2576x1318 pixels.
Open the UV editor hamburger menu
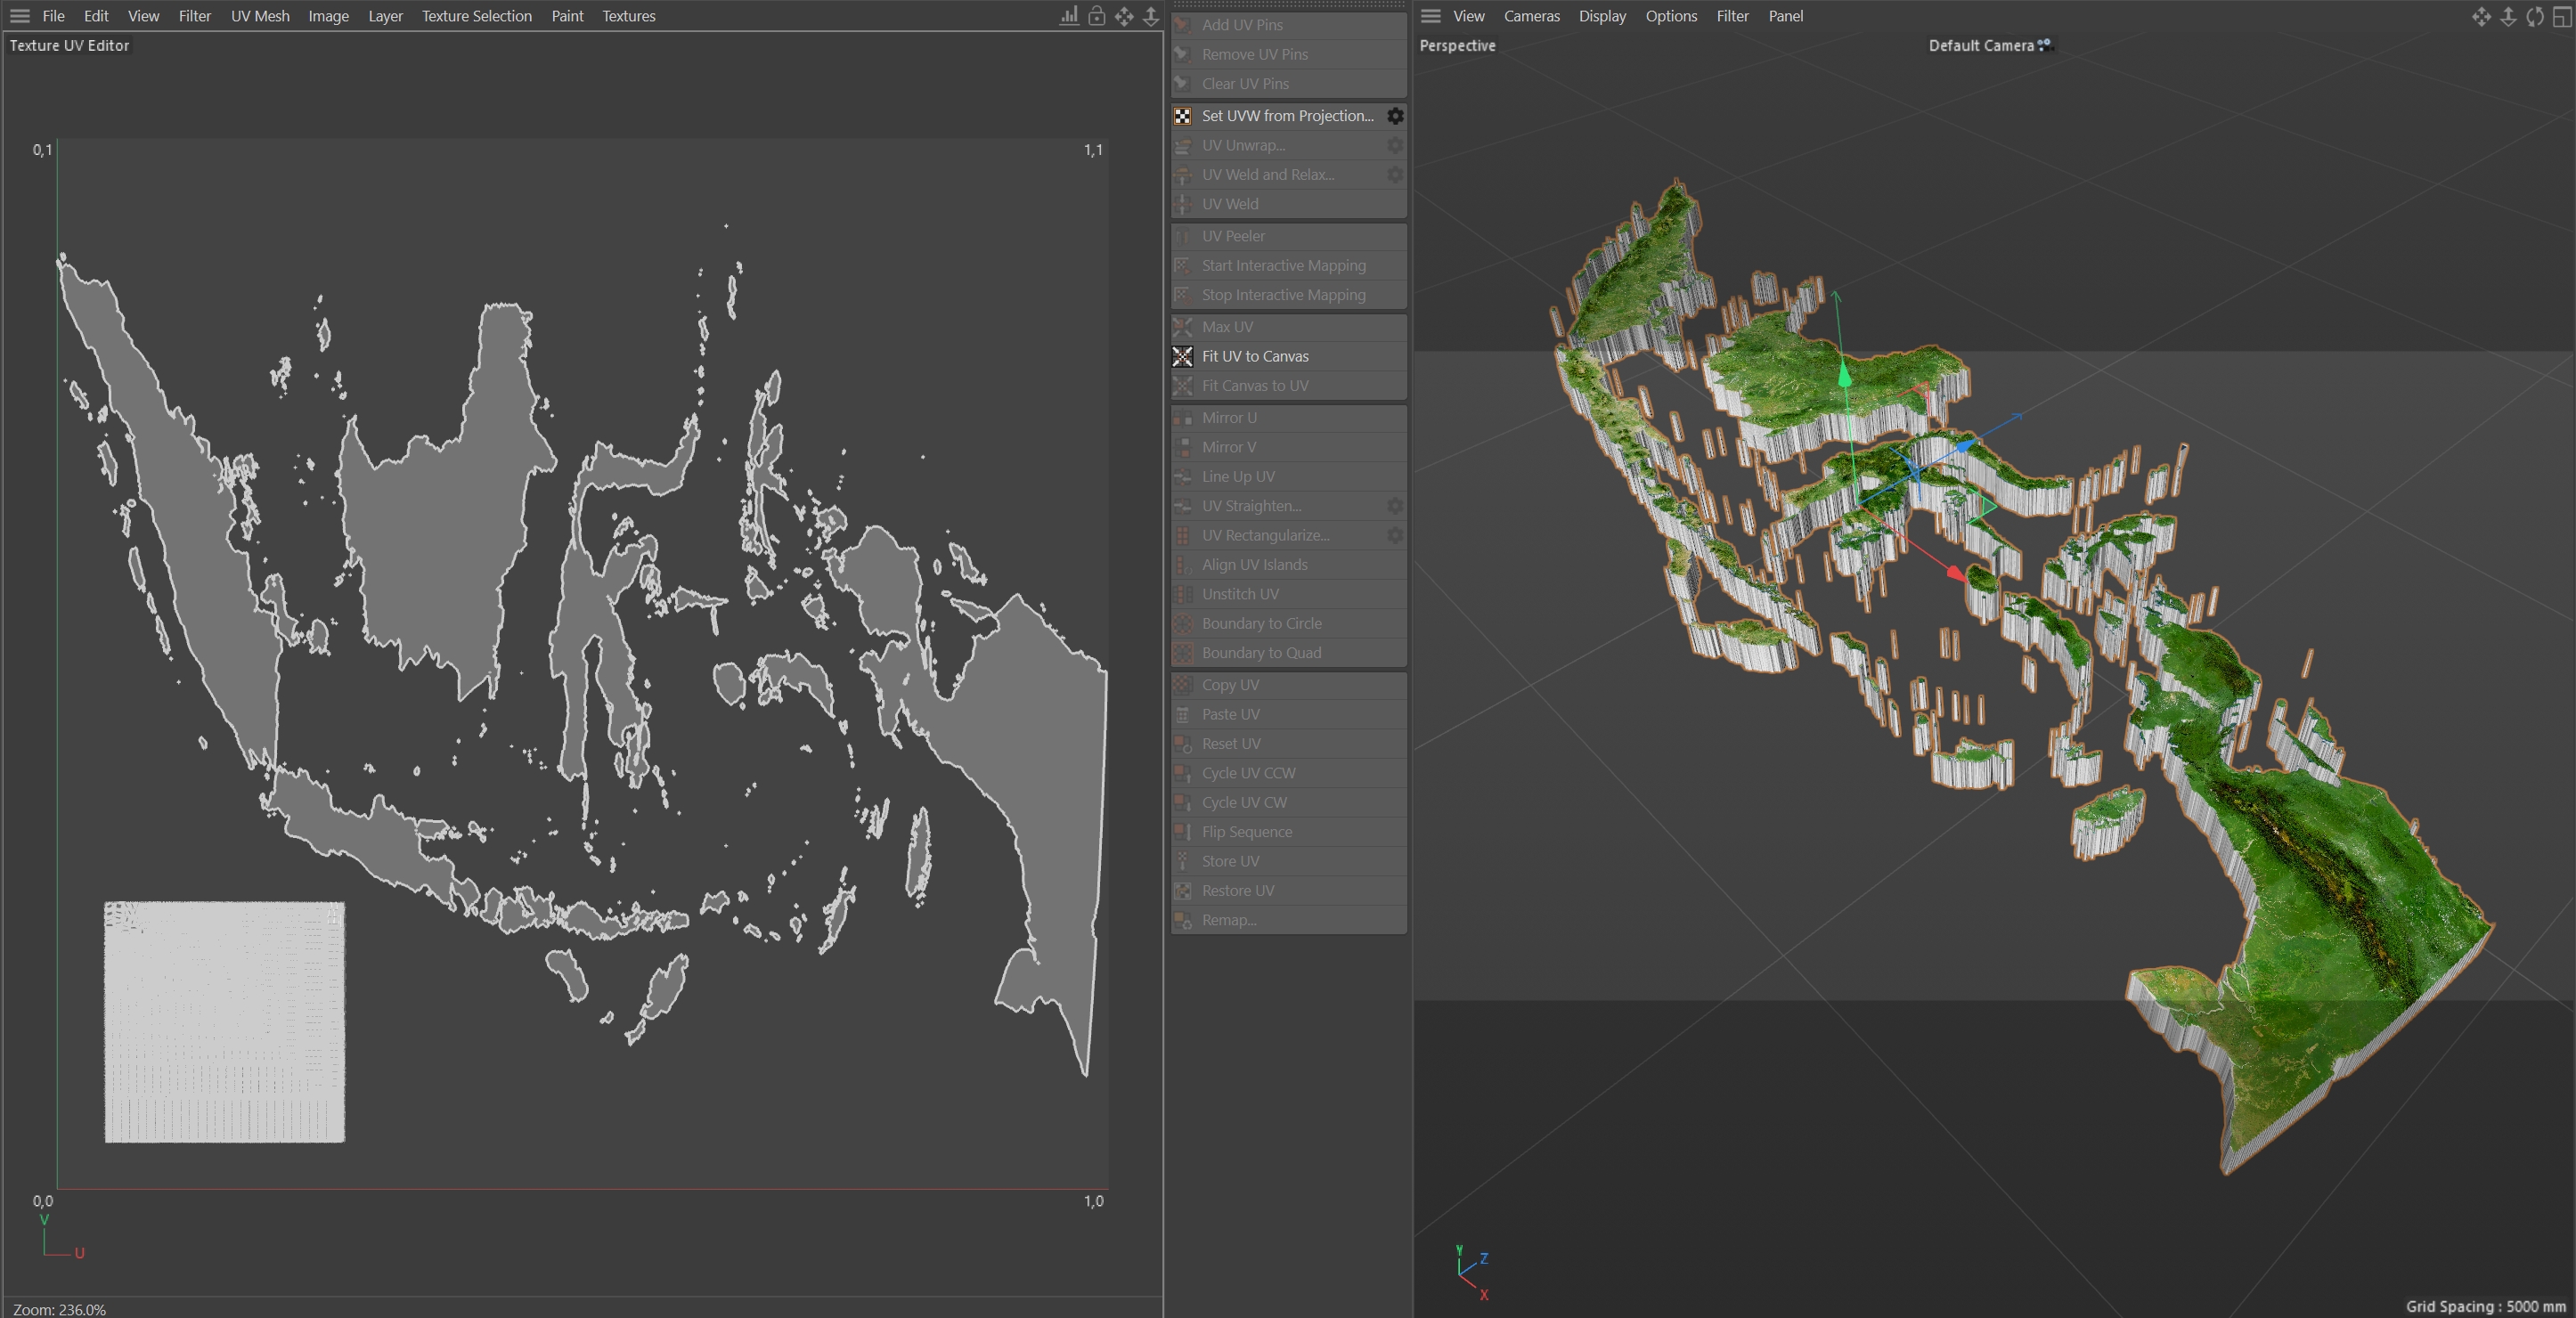coord(19,16)
